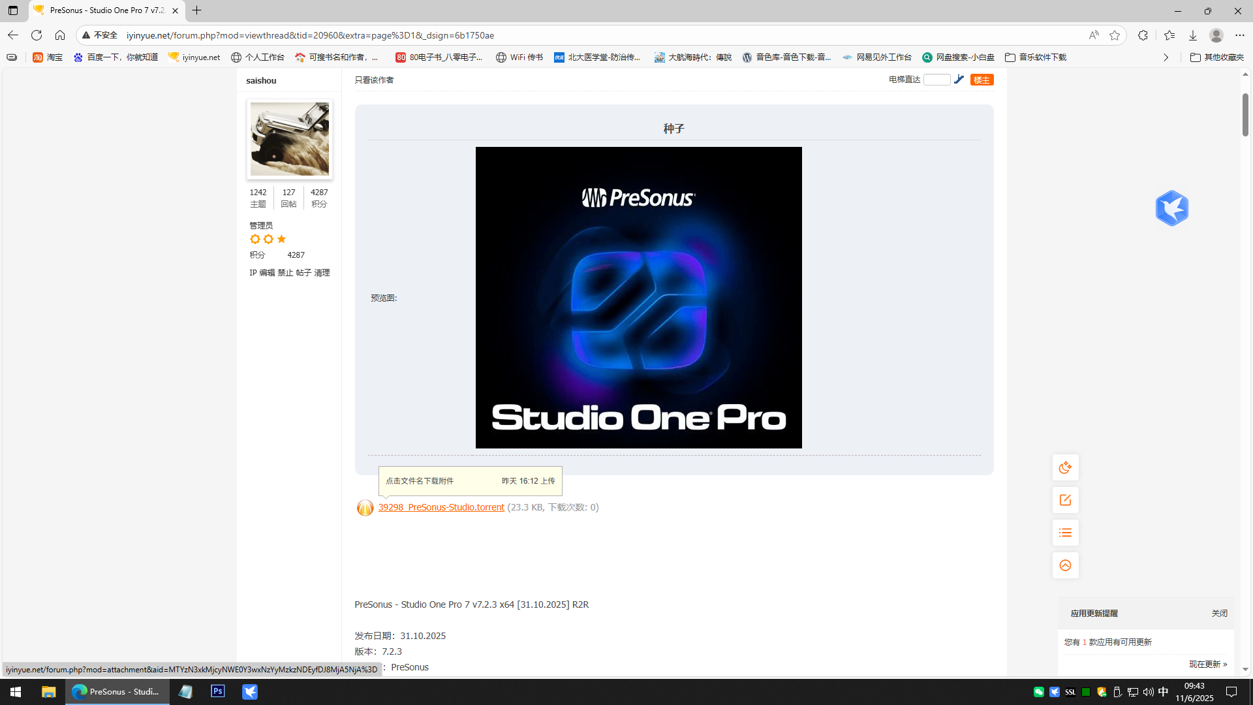This screenshot has width=1253, height=705.
Task: Open 其他收藏夹 bookmarks folder
Action: coord(1217,57)
